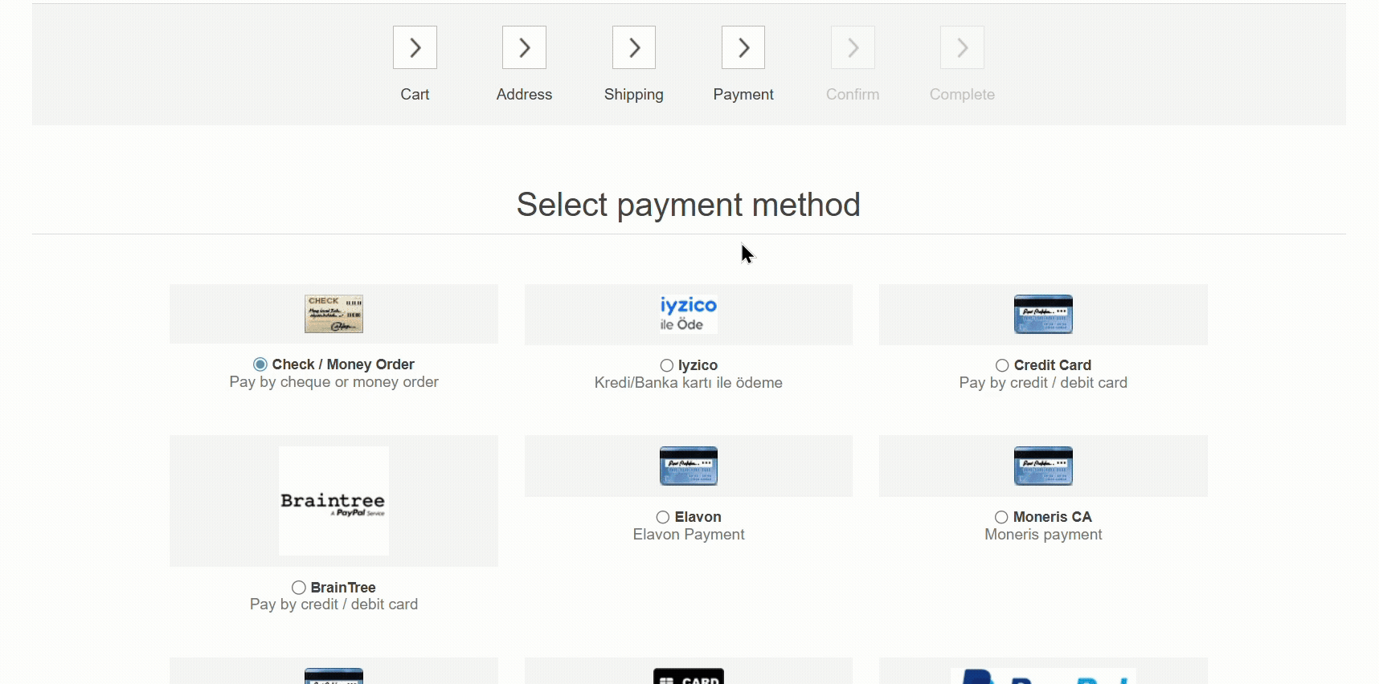This screenshot has width=1379, height=684.
Task: Click the Moneris CA payment label
Action: pyautogui.click(x=1052, y=517)
